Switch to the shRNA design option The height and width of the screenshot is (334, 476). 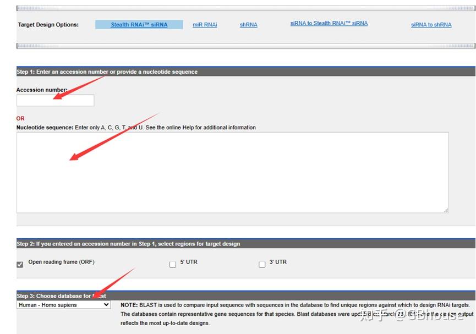[249, 25]
